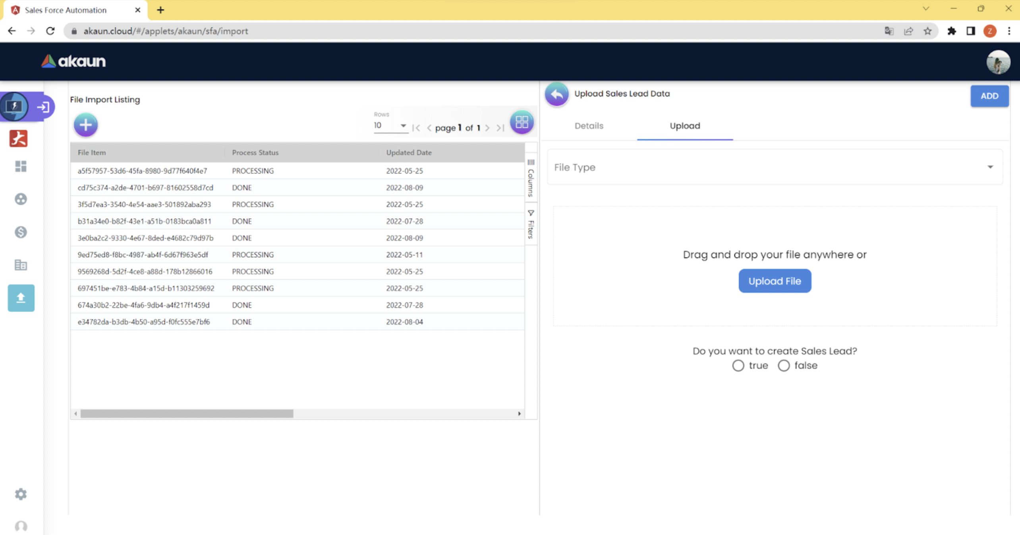
Task: Click the dollar sign sidebar icon
Action: (21, 232)
